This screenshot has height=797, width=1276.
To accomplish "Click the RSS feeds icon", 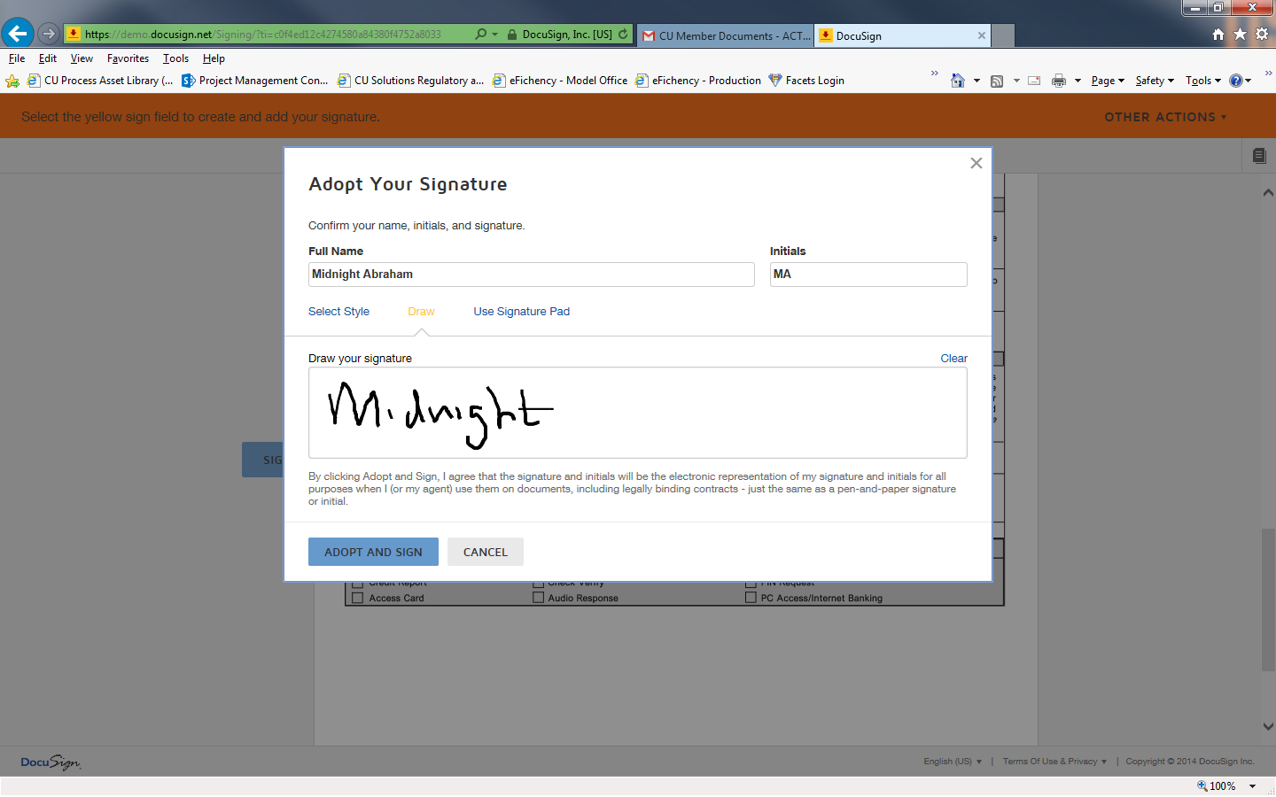I will [997, 81].
